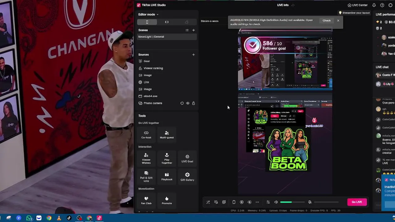Open the LIVE Center link

pos(357,5)
